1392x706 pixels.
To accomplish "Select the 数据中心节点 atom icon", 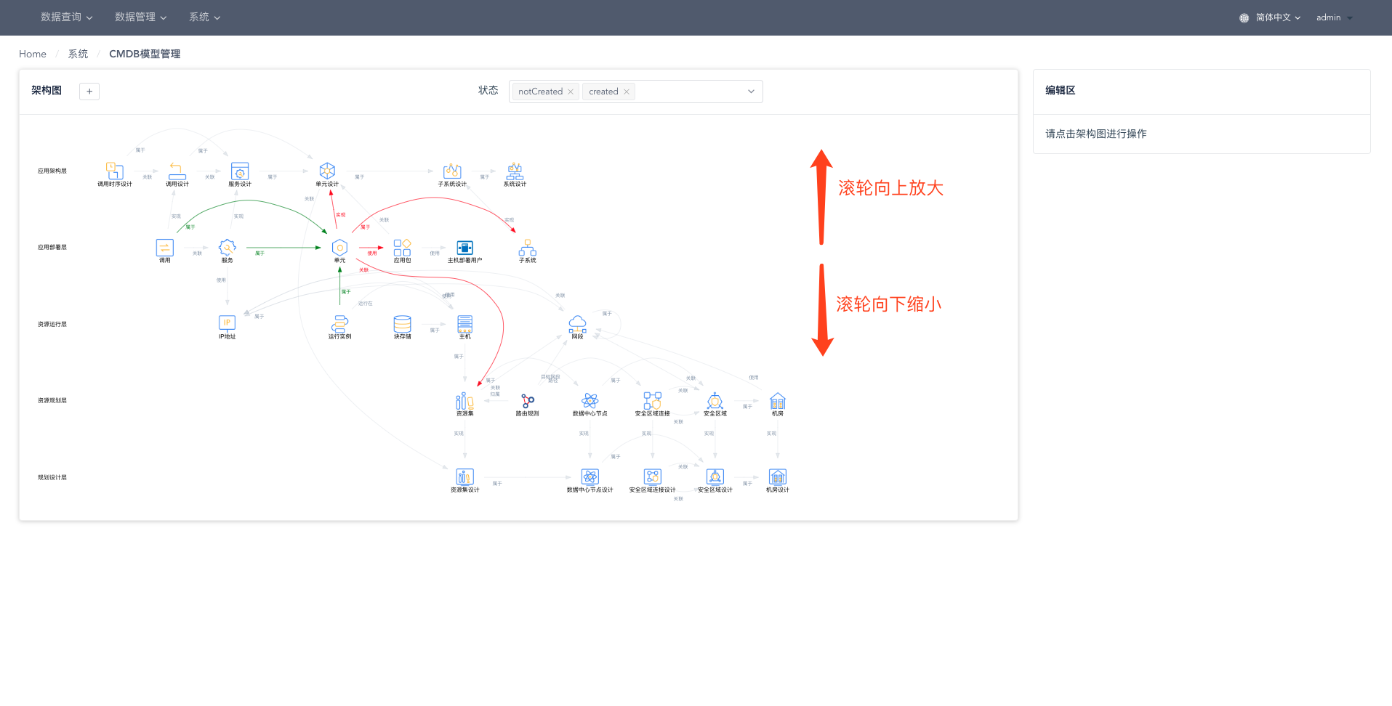I will pos(590,401).
